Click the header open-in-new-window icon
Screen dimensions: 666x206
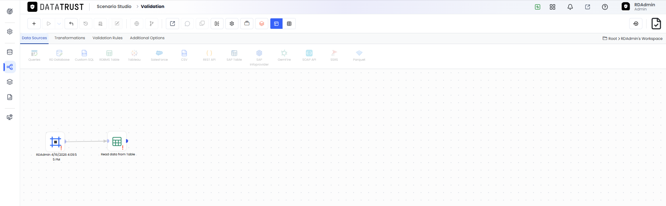point(588,7)
